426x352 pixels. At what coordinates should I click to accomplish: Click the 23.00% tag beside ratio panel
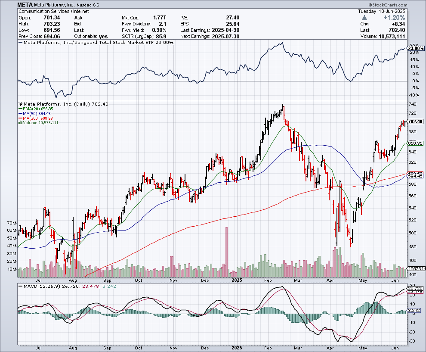coord(416,48)
